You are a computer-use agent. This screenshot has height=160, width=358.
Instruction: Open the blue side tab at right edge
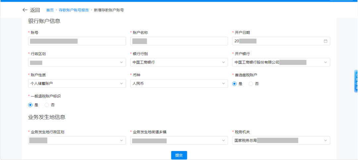tap(356, 81)
